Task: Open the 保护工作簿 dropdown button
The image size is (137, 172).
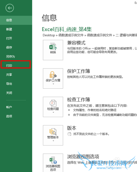Action: click(53, 78)
